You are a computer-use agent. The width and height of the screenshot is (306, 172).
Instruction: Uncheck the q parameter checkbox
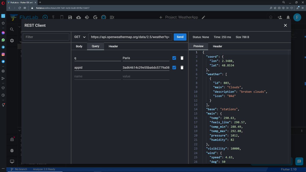point(174,58)
